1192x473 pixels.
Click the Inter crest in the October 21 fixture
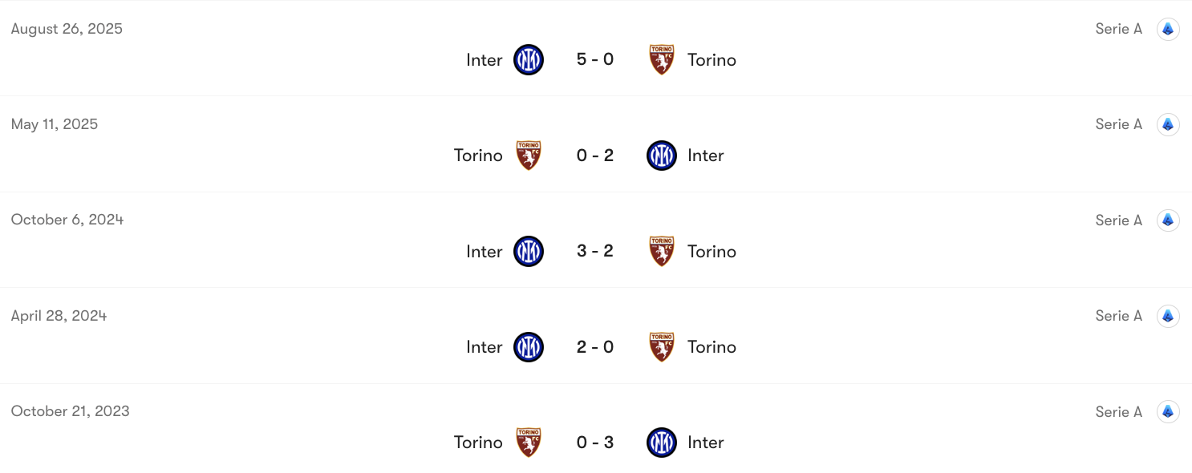click(x=662, y=442)
